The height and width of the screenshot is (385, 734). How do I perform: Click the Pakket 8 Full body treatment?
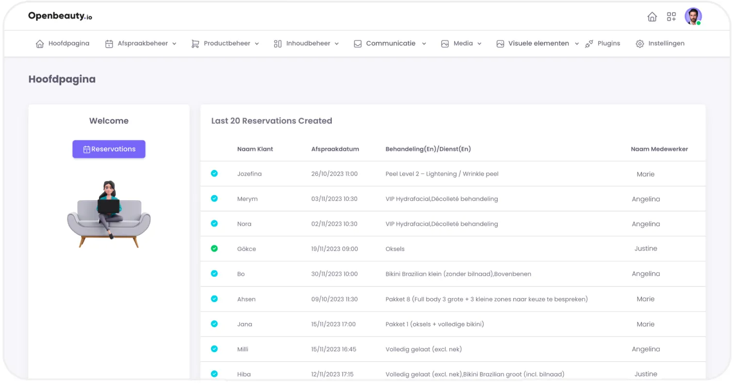[x=487, y=299]
